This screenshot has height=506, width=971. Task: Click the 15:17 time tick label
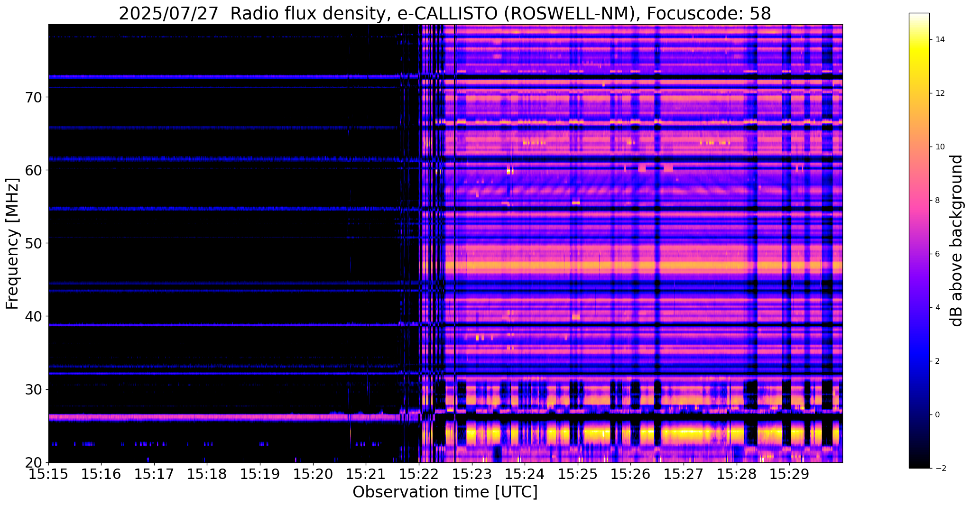point(154,474)
